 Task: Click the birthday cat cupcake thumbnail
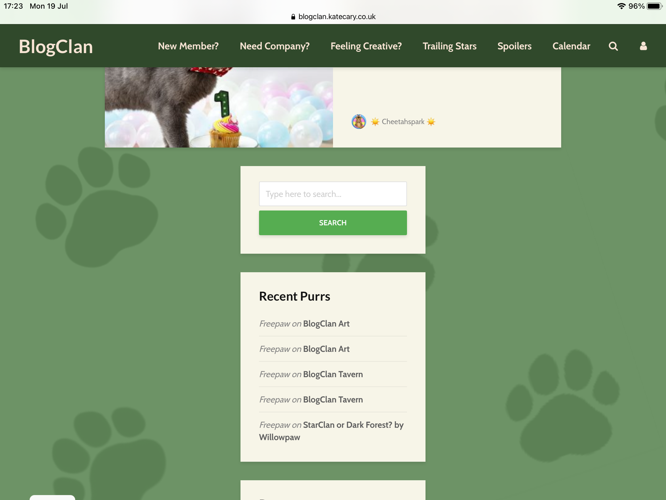[219, 107]
